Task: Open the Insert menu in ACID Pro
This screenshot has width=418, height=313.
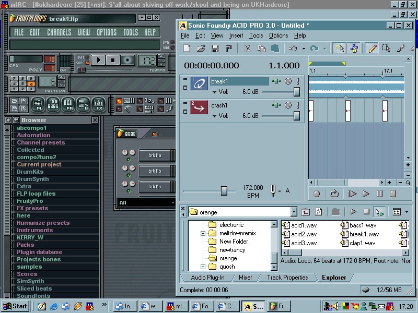Action: [x=236, y=35]
